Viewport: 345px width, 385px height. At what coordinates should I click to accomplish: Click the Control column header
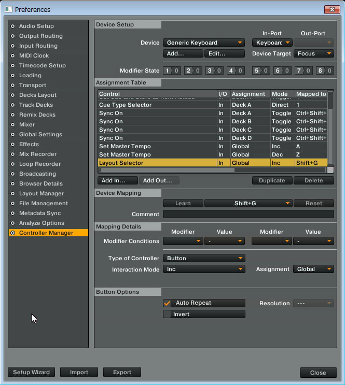click(x=157, y=94)
